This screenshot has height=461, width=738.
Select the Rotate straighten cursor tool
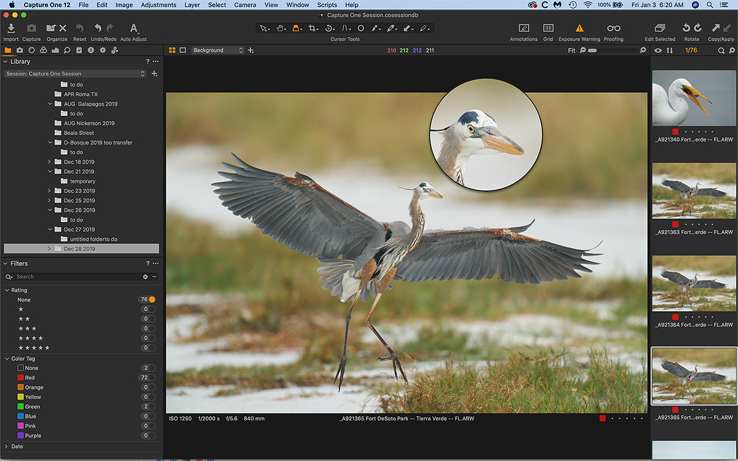click(330, 28)
